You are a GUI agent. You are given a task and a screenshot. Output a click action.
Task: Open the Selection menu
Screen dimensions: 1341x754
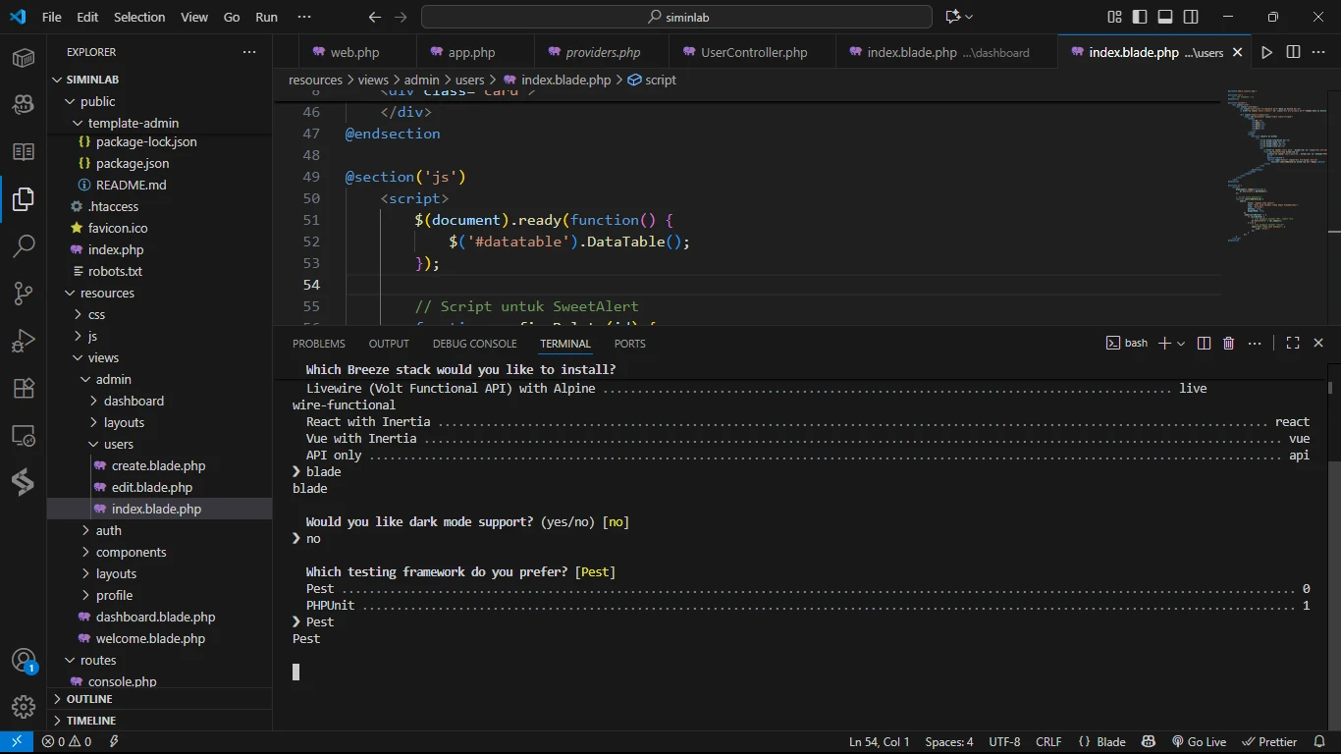point(139,17)
